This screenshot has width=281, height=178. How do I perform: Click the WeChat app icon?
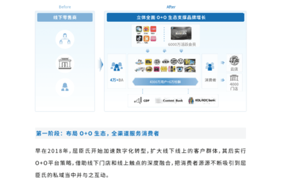point(139,29)
